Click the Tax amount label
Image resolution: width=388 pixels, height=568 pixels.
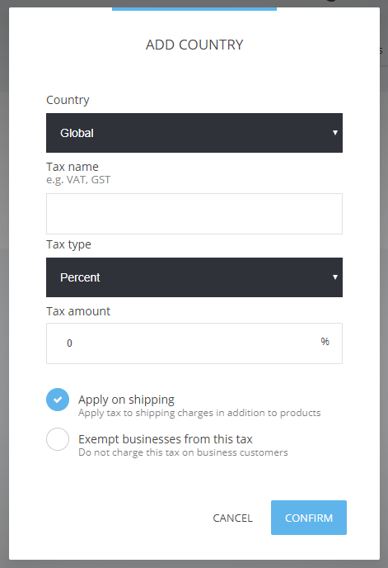click(78, 311)
